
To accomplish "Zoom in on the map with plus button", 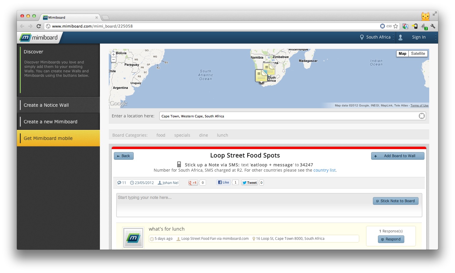I will pyautogui.click(x=113, y=55).
